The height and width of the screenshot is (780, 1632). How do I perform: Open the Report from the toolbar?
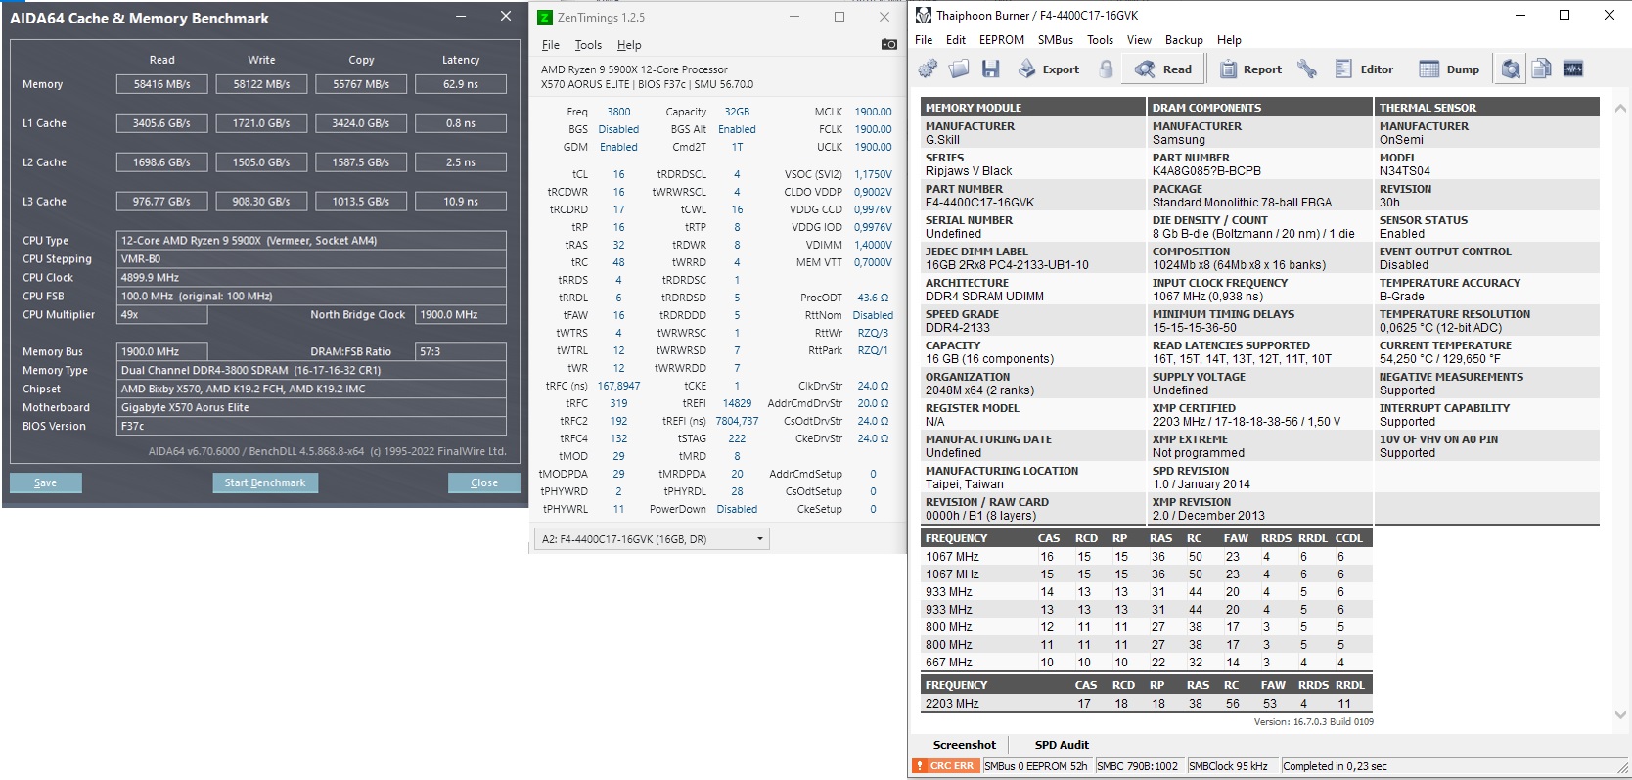1251,69
